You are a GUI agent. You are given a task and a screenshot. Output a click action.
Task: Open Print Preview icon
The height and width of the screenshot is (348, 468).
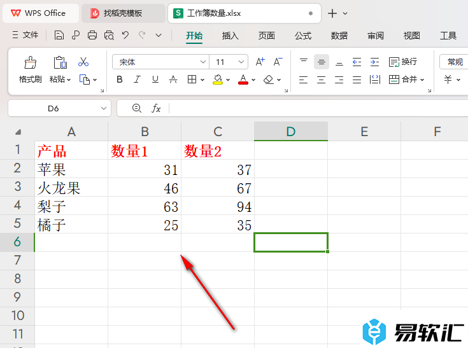109,36
